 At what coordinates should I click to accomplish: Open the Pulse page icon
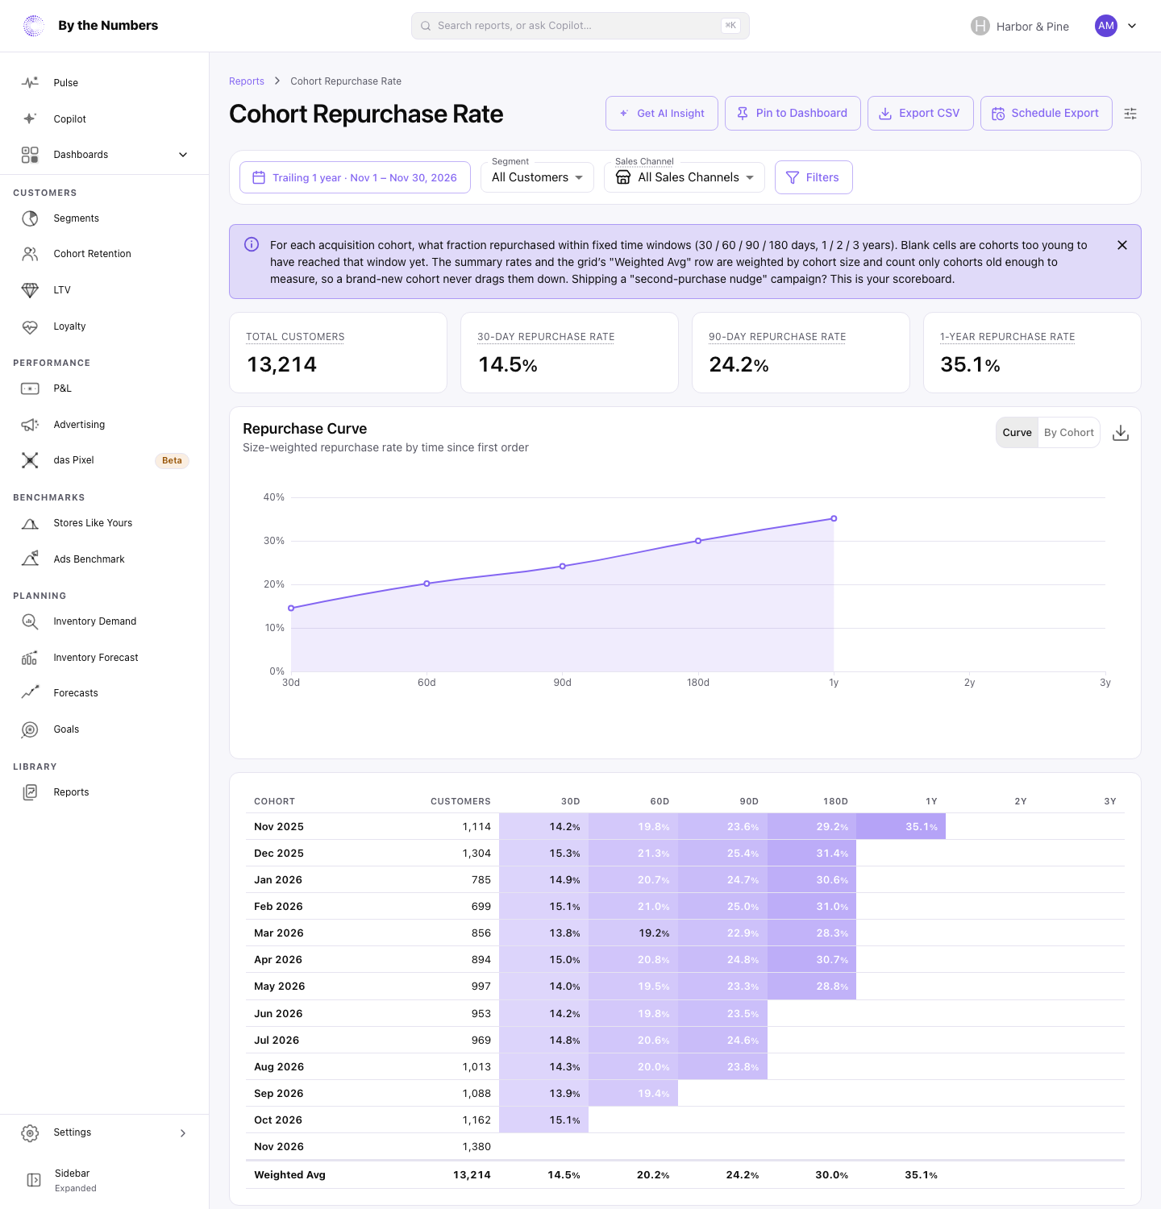coord(30,83)
